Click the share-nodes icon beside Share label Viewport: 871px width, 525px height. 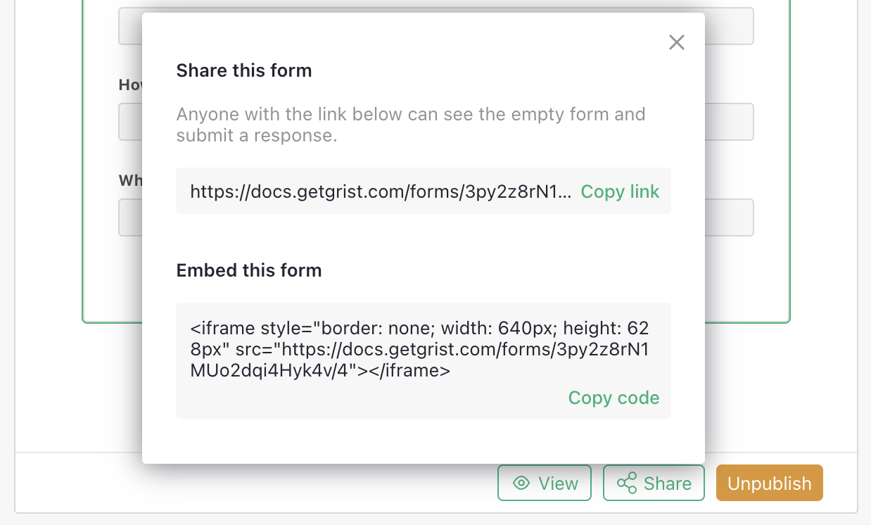coord(626,483)
